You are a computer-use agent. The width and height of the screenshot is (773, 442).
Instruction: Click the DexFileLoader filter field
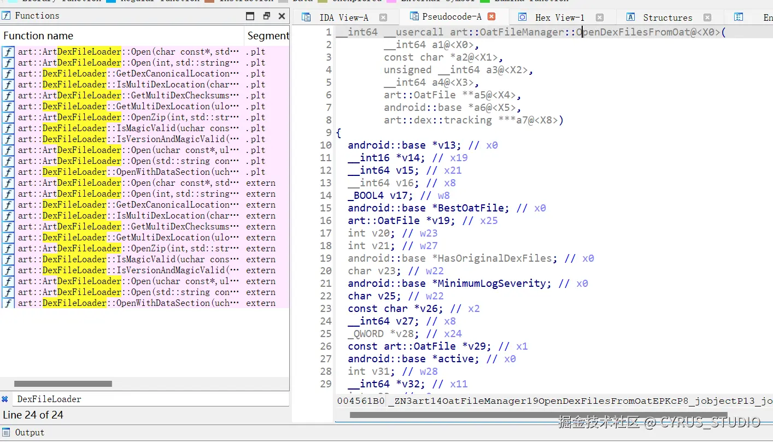(x=152, y=399)
